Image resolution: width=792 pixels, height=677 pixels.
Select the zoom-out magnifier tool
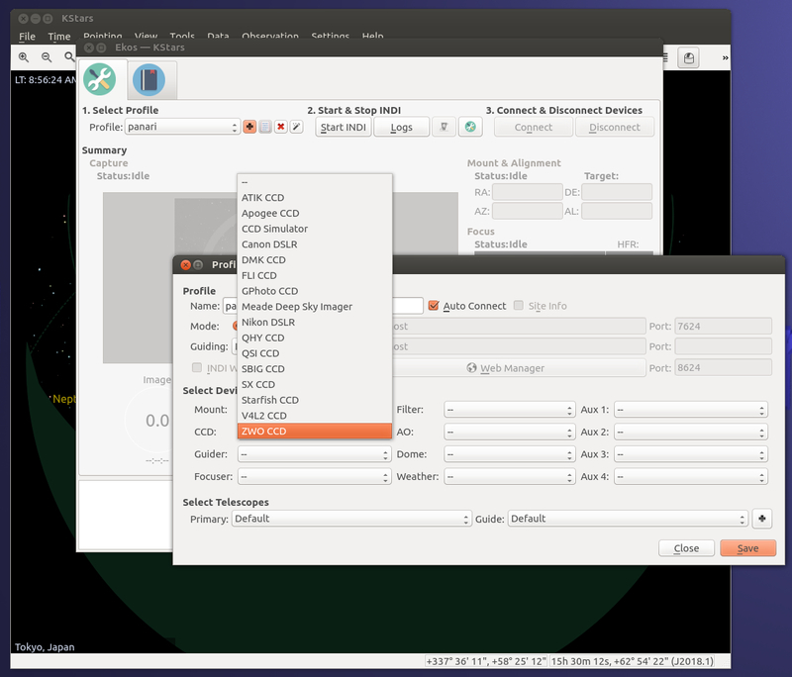[45, 57]
